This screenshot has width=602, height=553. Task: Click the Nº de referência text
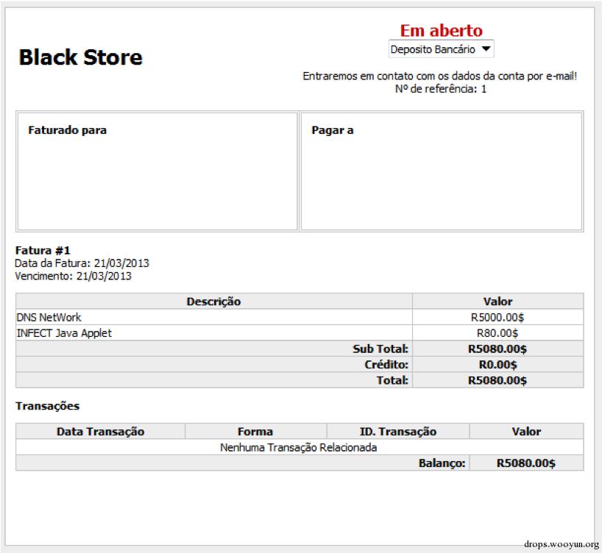pos(440,89)
